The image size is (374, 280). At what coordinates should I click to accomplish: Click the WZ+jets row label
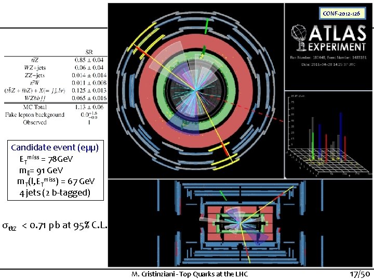[x=35, y=67]
